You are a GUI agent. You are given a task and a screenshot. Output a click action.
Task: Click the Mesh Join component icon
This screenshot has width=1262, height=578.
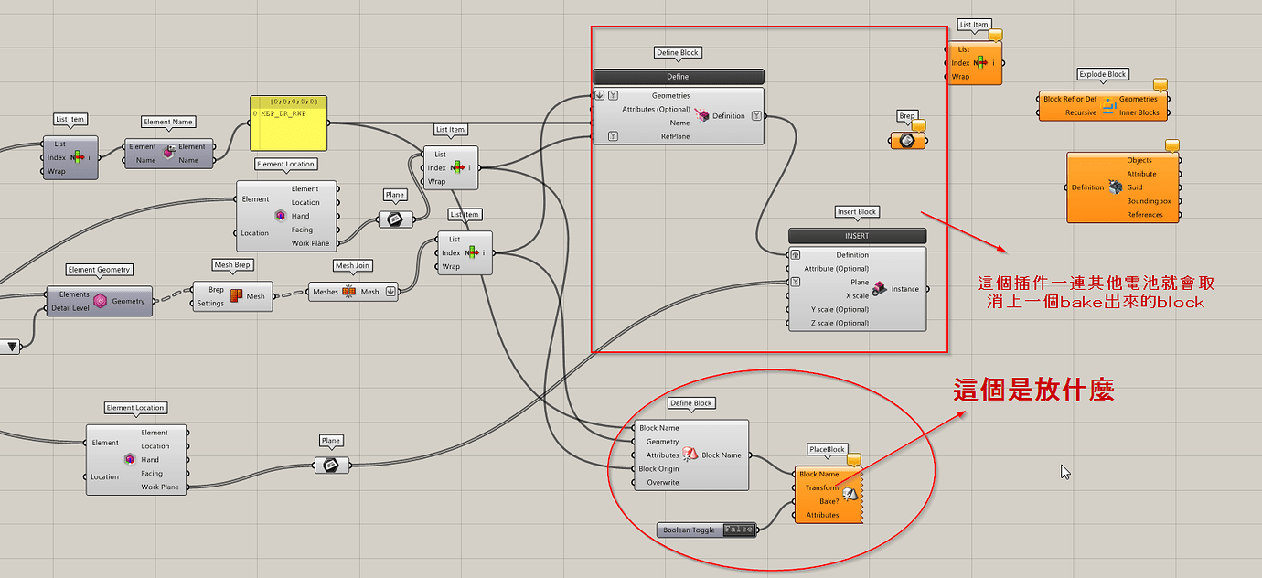[348, 292]
